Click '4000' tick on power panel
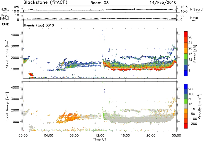Image resolution: width=204 pixels, height=141 pixels. pyautogui.click(x=15, y=35)
